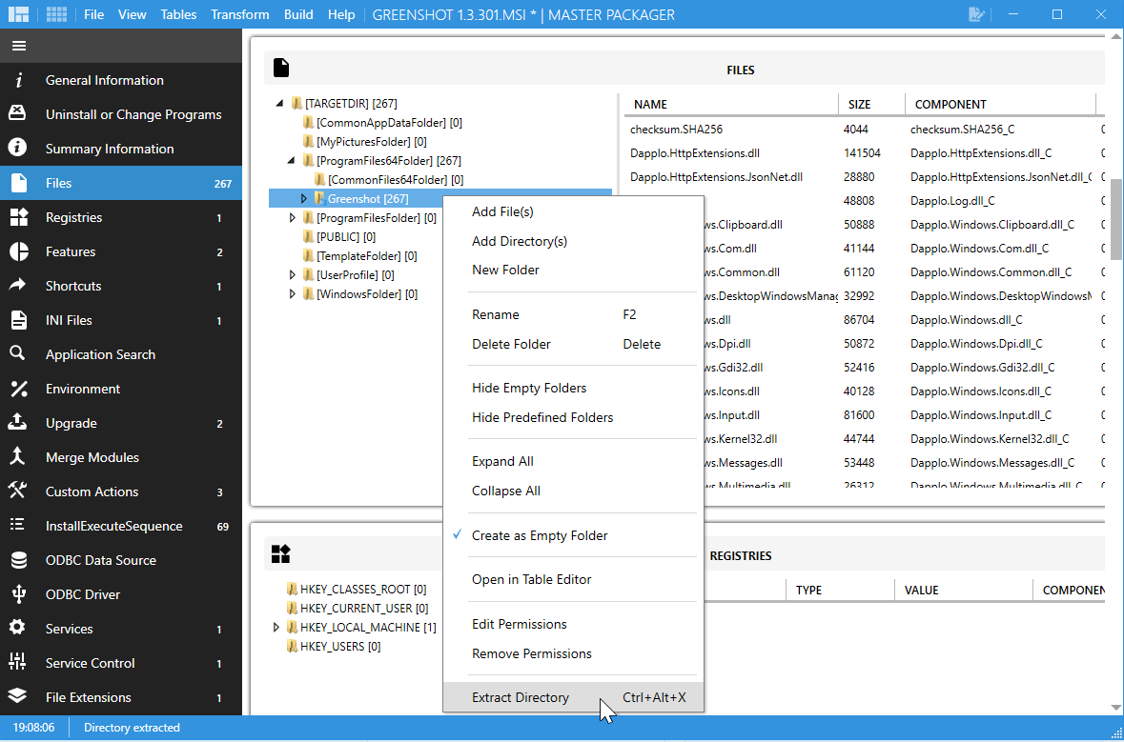Open the Transform menu
1124x742 pixels.
click(x=239, y=14)
